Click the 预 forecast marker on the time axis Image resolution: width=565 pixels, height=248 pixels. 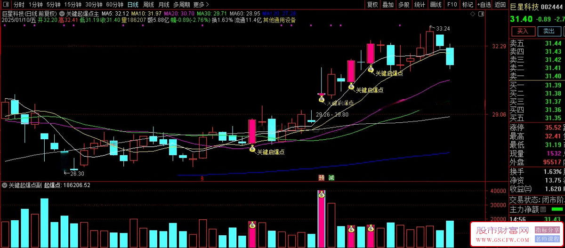(x=321, y=178)
